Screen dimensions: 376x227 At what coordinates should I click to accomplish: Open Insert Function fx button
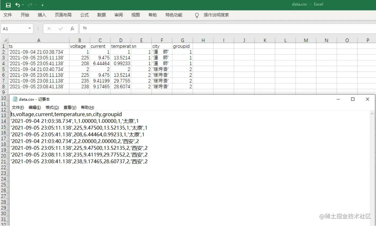click(72, 29)
